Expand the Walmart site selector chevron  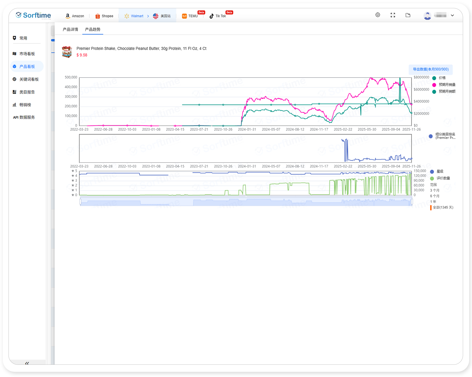point(148,16)
